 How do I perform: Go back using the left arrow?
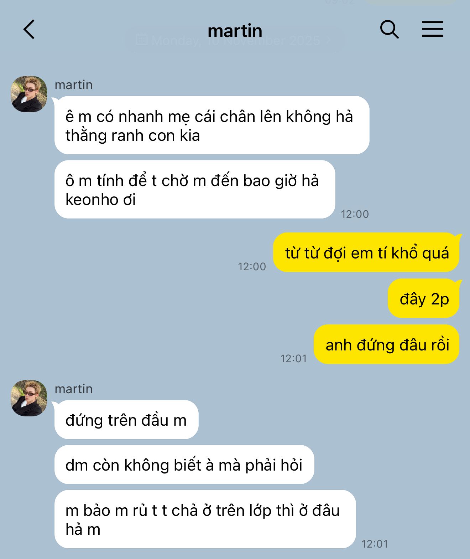(29, 29)
